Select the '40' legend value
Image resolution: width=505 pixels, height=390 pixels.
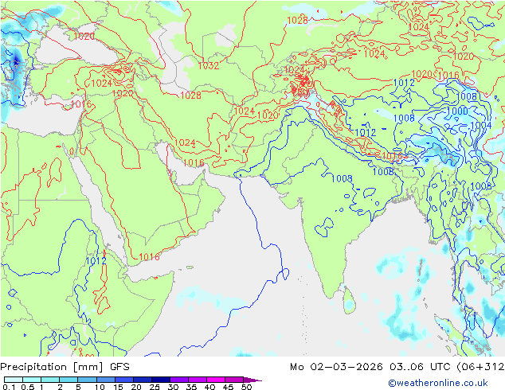[209, 387]
